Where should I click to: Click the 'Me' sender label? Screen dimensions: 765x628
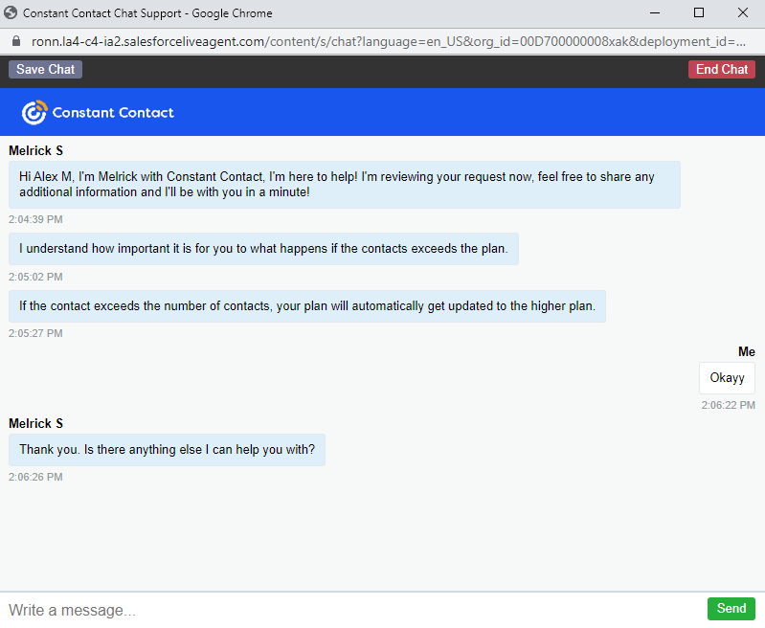tap(747, 352)
